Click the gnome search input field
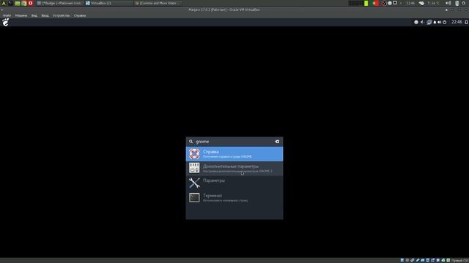Viewport: 469px width, 263px height. (x=234, y=141)
